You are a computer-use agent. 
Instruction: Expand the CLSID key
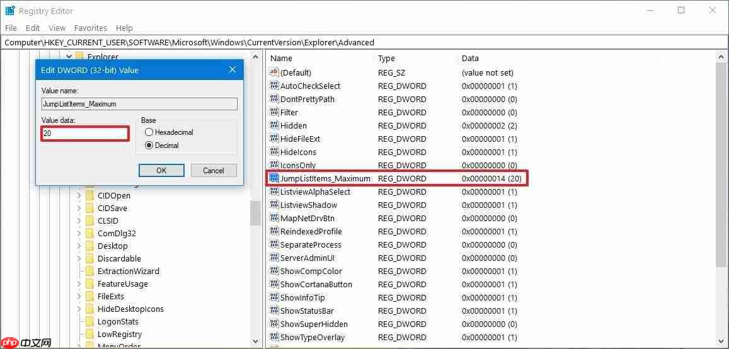pyautogui.click(x=79, y=220)
